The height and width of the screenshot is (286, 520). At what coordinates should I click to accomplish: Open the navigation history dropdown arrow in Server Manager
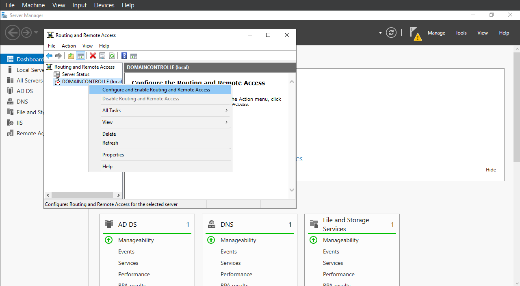point(36,32)
